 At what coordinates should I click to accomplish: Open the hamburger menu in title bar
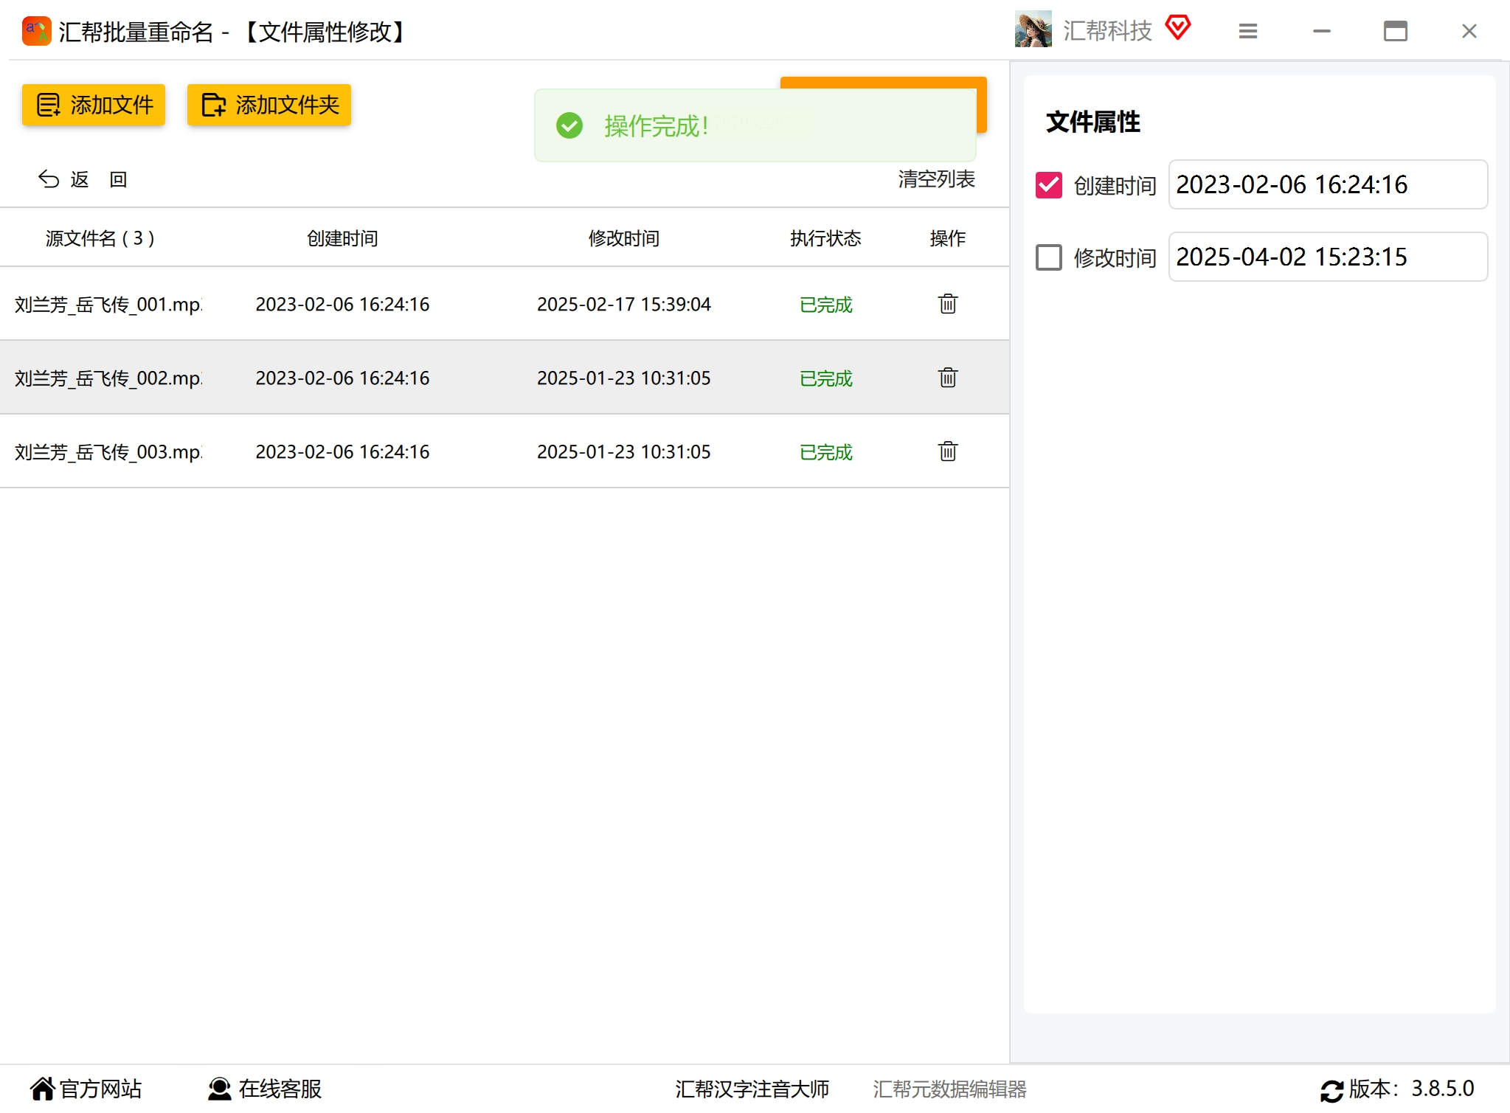pos(1247,31)
